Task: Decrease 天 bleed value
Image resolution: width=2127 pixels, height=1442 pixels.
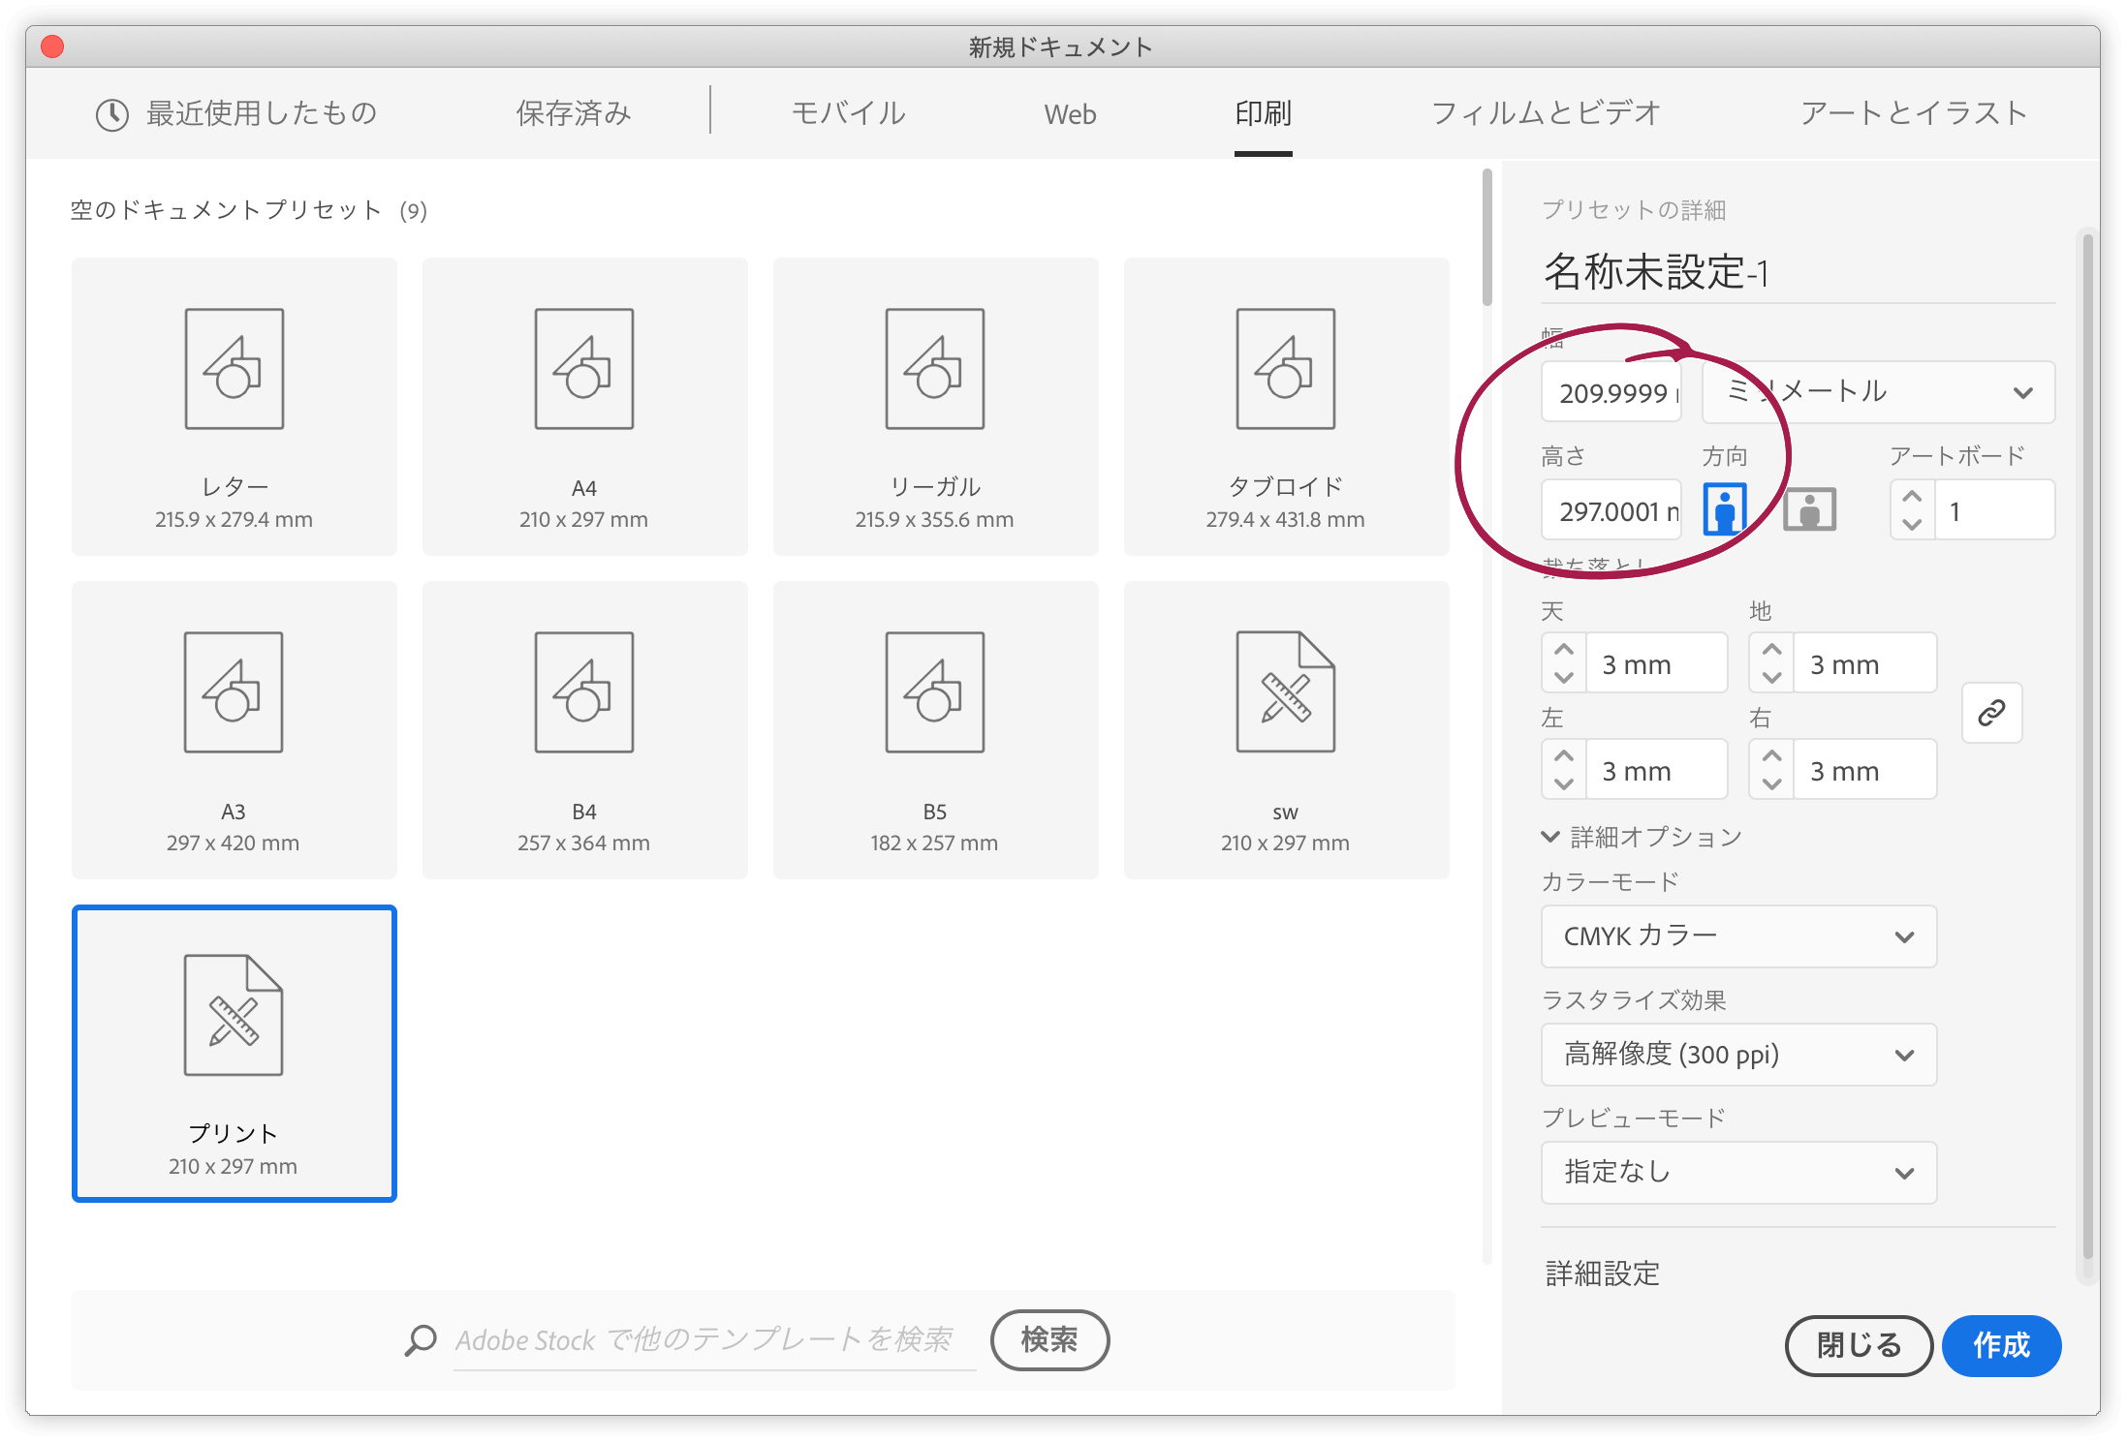Action: coord(1563,677)
